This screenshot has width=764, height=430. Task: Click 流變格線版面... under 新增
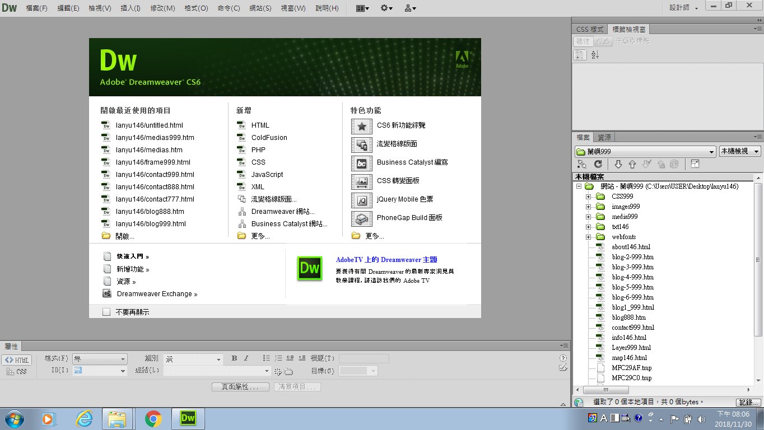274,199
